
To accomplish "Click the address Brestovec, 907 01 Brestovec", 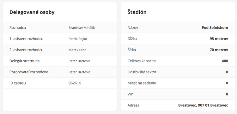I will coord(203,105).
